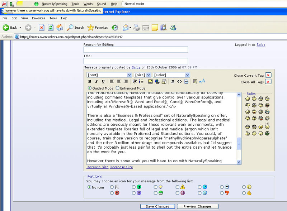287x211 pixels.
Task: Open the History panel in Internet Explorer
Action: [x=115, y=28]
